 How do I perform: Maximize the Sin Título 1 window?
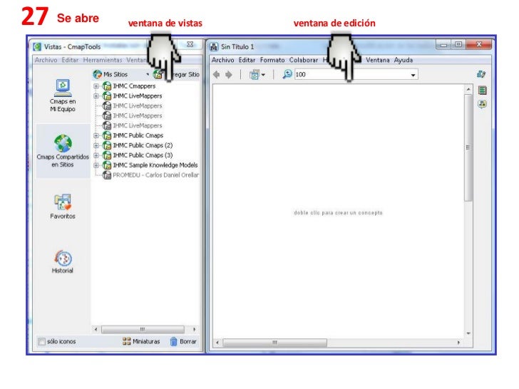tap(458, 44)
